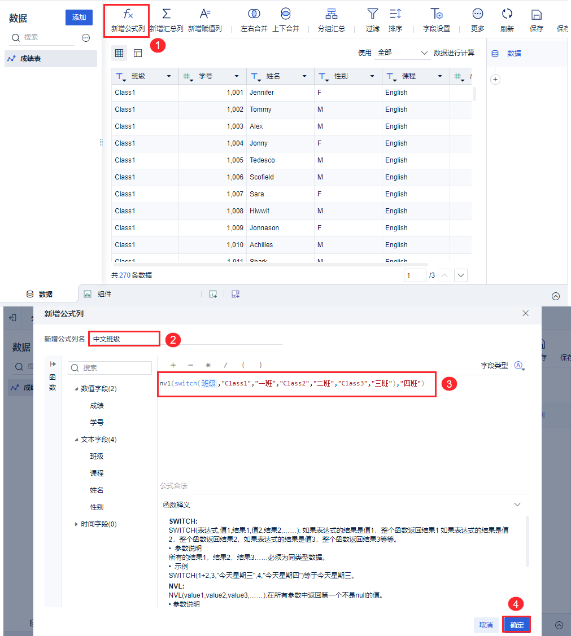Switch to structure view icon
This screenshot has height=636, width=571.
[138, 53]
